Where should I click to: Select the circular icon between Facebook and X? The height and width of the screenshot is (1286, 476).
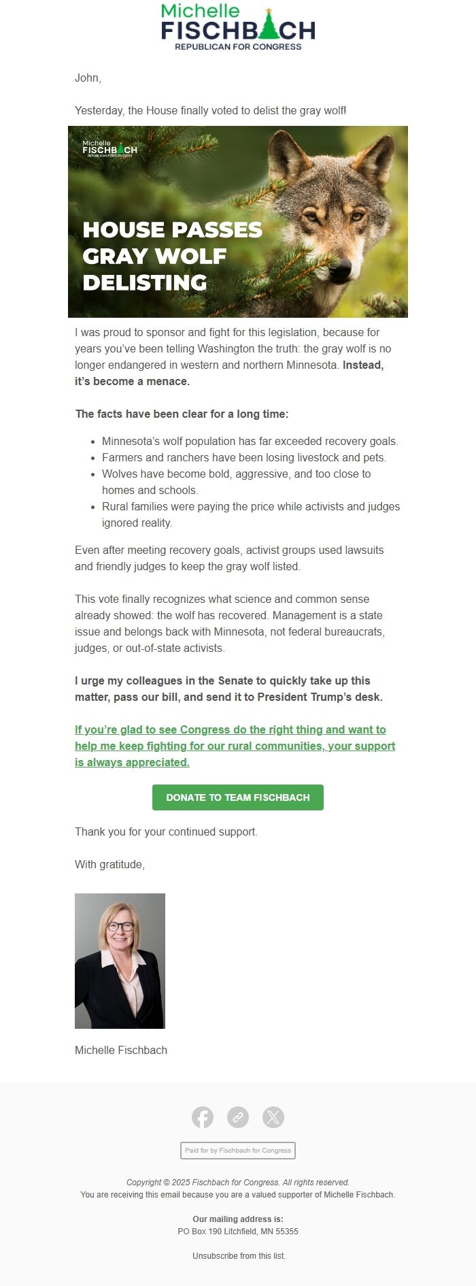click(x=237, y=1117)
